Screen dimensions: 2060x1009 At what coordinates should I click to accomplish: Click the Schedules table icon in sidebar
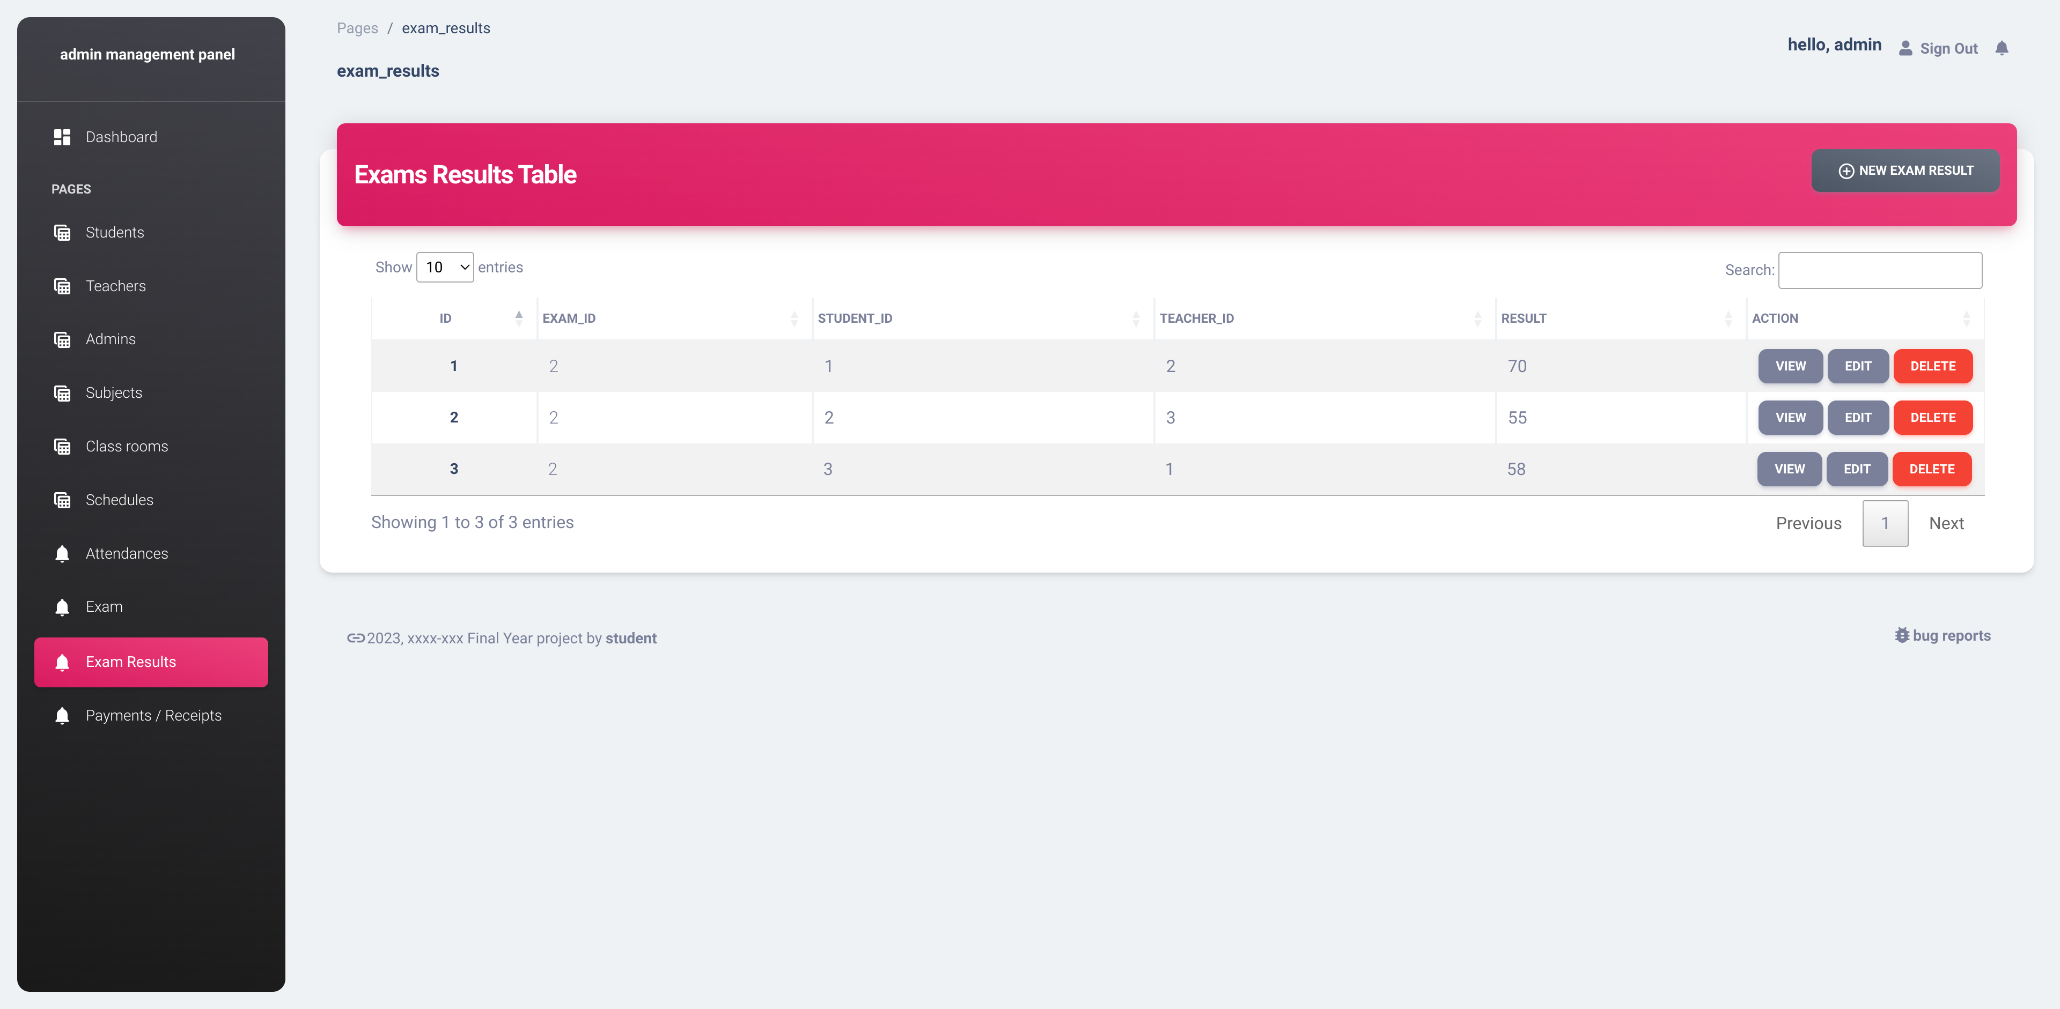pyautogui.click(x=62, y=500)
